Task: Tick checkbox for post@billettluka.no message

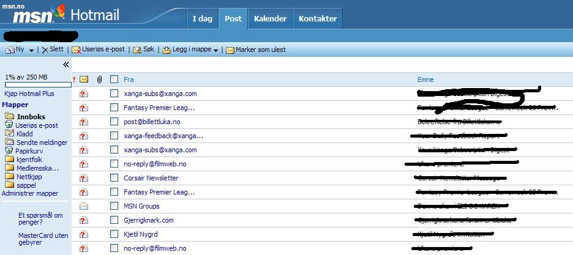Action: pyautogui.click(x=114, y=122)
